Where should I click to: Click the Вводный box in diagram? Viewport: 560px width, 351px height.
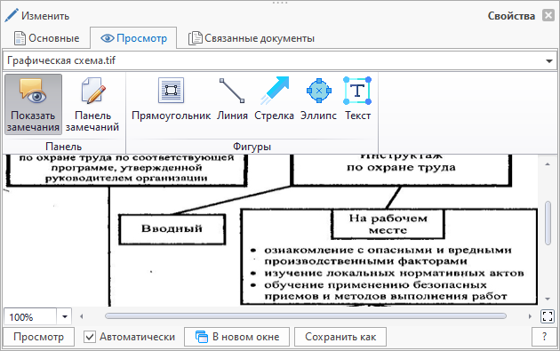pos(172,229)
